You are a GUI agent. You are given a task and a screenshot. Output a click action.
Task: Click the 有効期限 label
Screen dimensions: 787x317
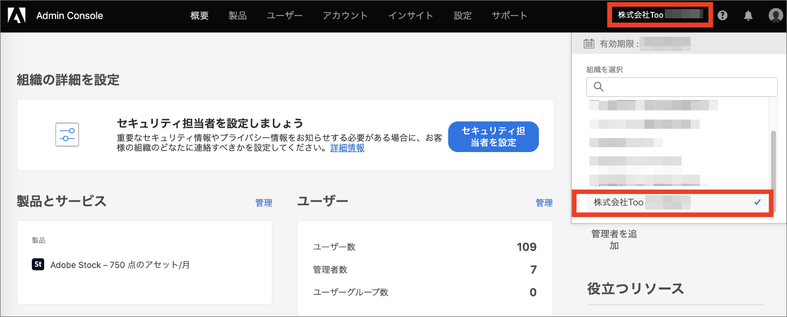[619, 44]
